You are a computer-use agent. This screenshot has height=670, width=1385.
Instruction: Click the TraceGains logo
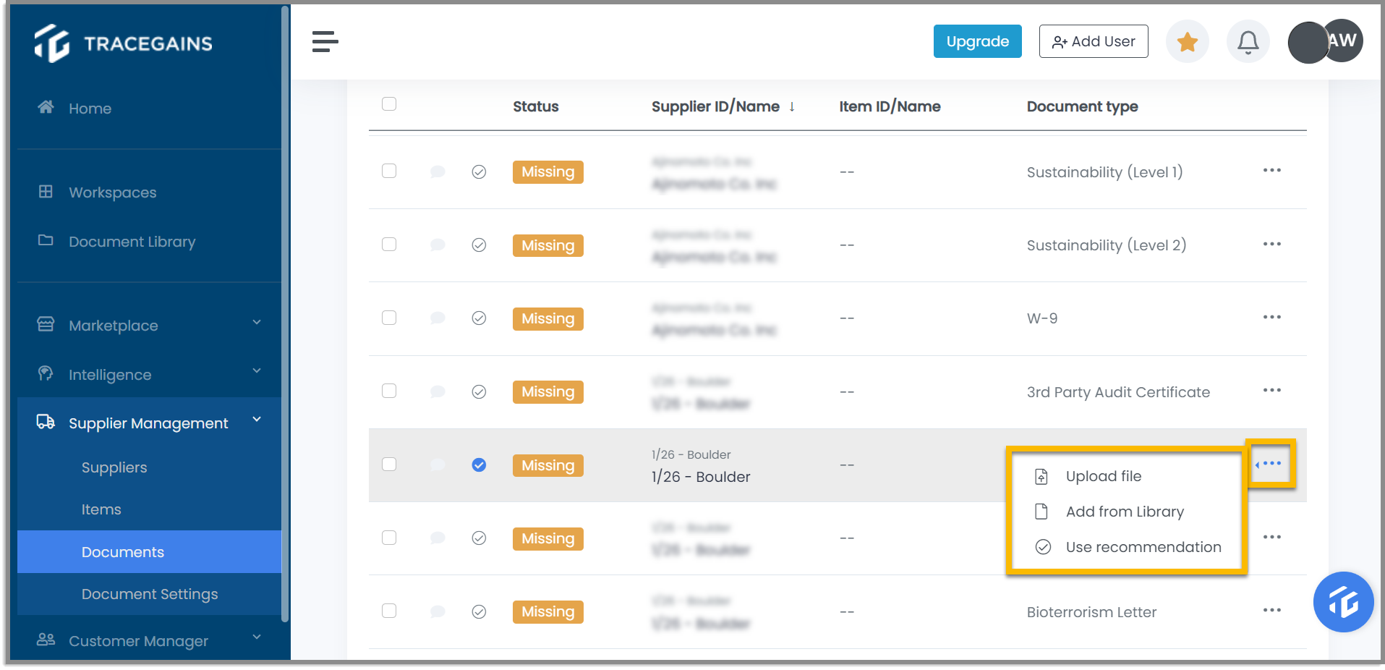click(123, 43)
